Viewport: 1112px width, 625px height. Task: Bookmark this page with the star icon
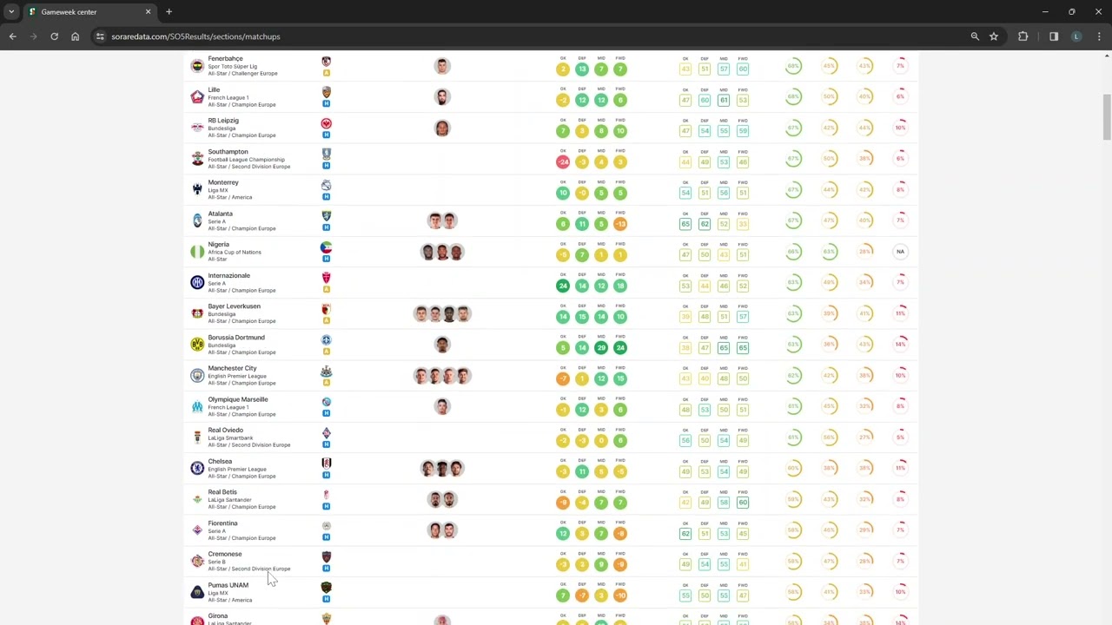coord(994,36)
